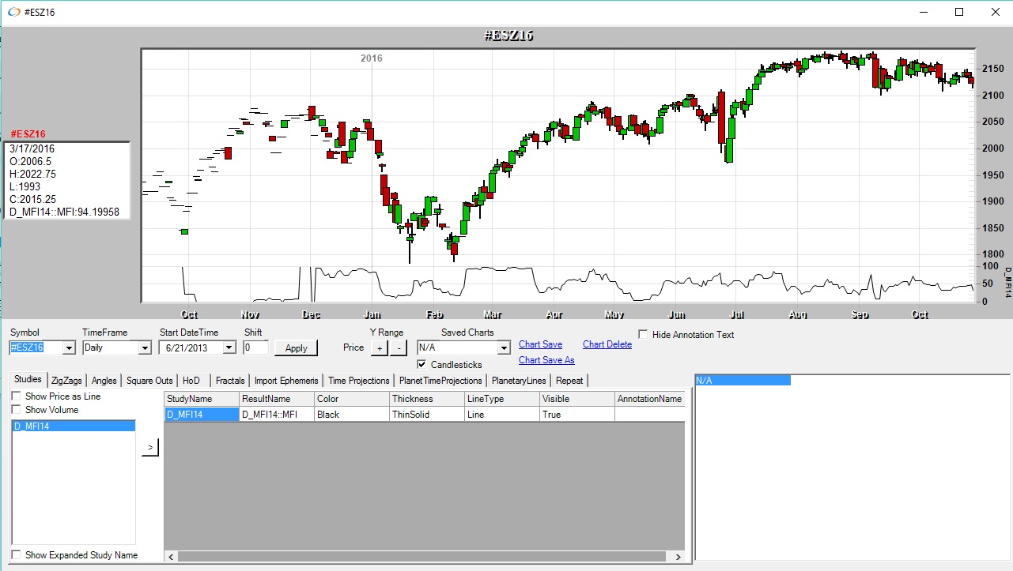Enable Hide Annotation Text option
The height and width of the screenshot is (571, 1013).
(x=643, y=335)
